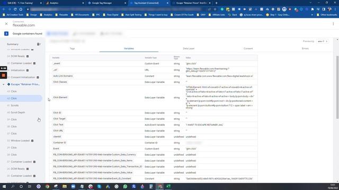This screenshot has height=190, width=339.
Task: Open the Errors tab
Action: tap(305, 49)
